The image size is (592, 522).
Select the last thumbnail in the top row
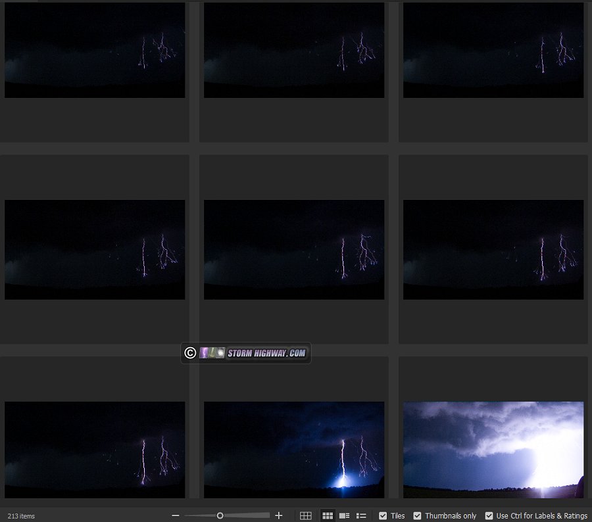(493, 50)
